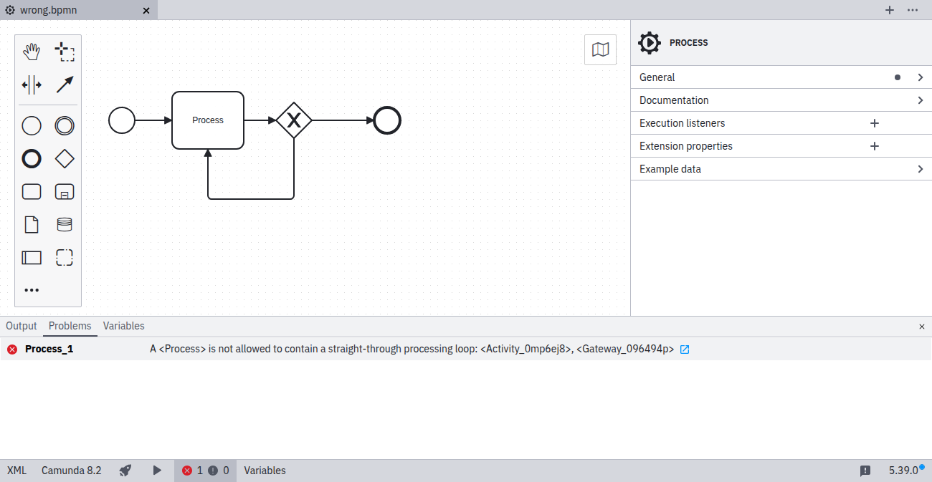Pick the Gateway diamond palette icon
This screenshot has width=932, height=482.
[x=65, y=159]
